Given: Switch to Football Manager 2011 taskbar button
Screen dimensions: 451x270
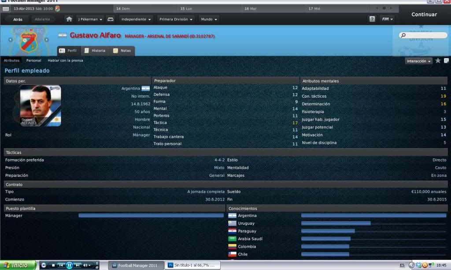Looking at the screenshot, I should pos(136,266).
